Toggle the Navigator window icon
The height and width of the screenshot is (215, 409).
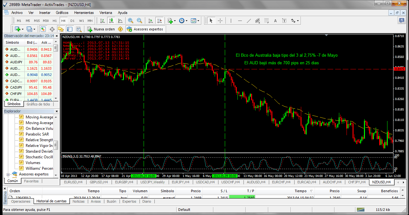pyautogui.click(x=61, y=29)
